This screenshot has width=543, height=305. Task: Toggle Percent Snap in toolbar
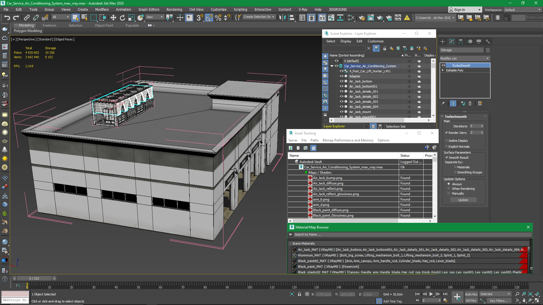click(218, 18)
